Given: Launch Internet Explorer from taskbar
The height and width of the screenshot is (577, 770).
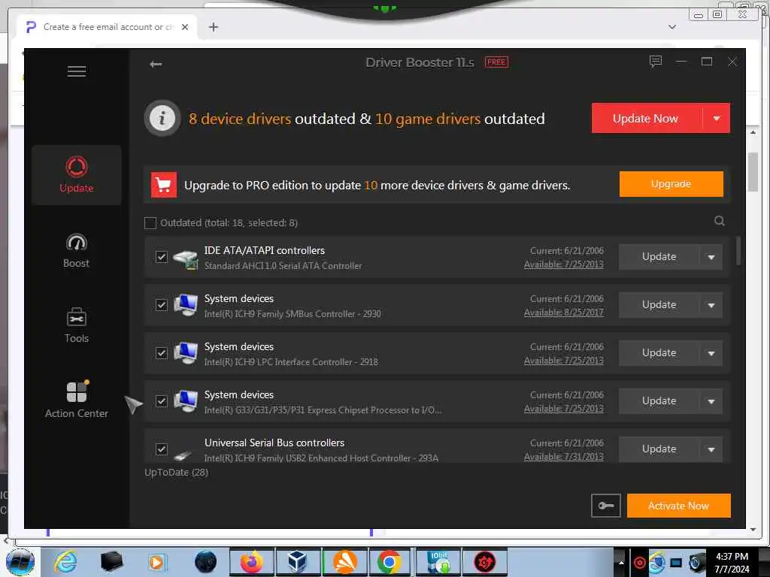Looking at the screenshot, I should [x=65, y=562].
